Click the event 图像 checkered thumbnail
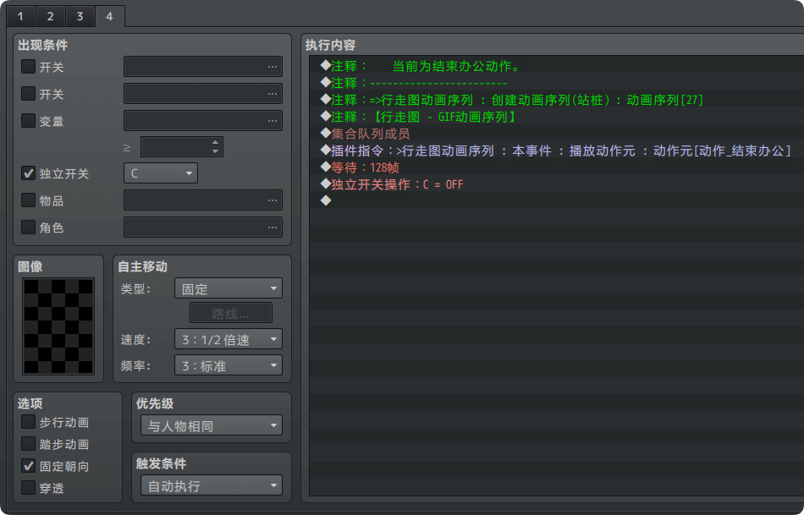804x515 pixels. (58, 326)
